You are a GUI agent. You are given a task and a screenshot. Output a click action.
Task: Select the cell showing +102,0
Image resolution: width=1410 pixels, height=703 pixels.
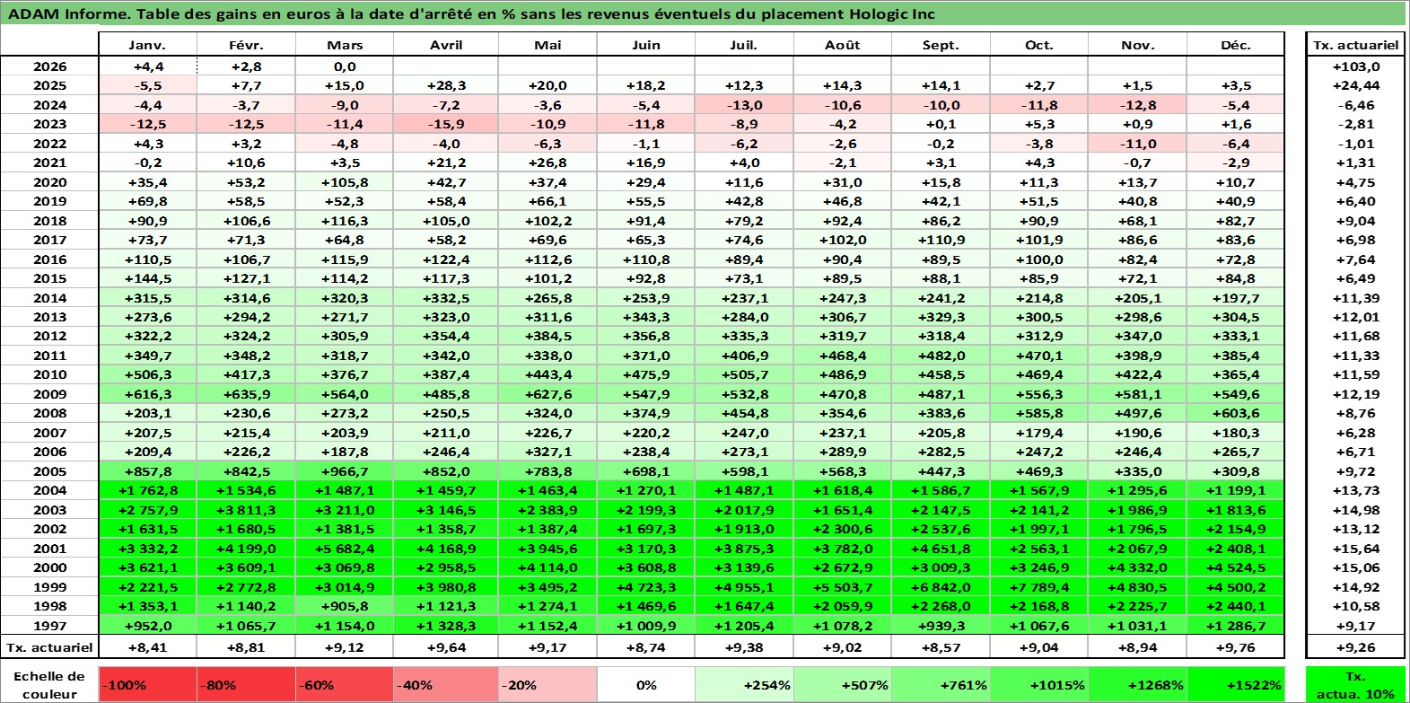[842, 240]
